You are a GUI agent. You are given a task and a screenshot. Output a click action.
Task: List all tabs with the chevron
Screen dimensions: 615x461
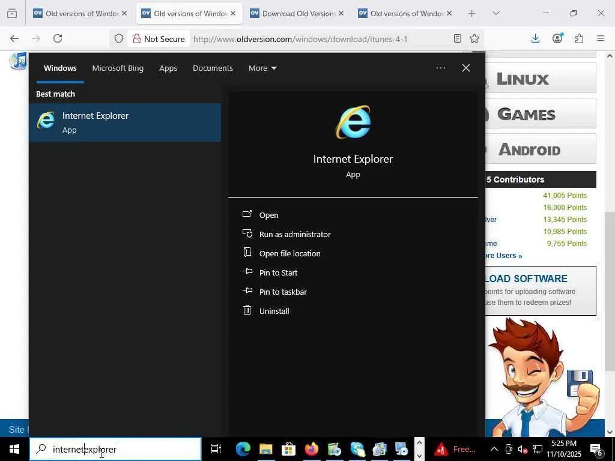[x=496, y=13]
